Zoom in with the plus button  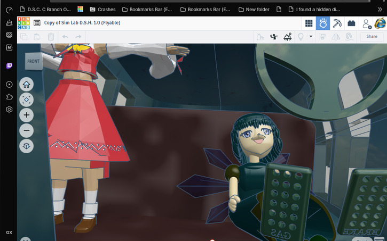[26, 115]
